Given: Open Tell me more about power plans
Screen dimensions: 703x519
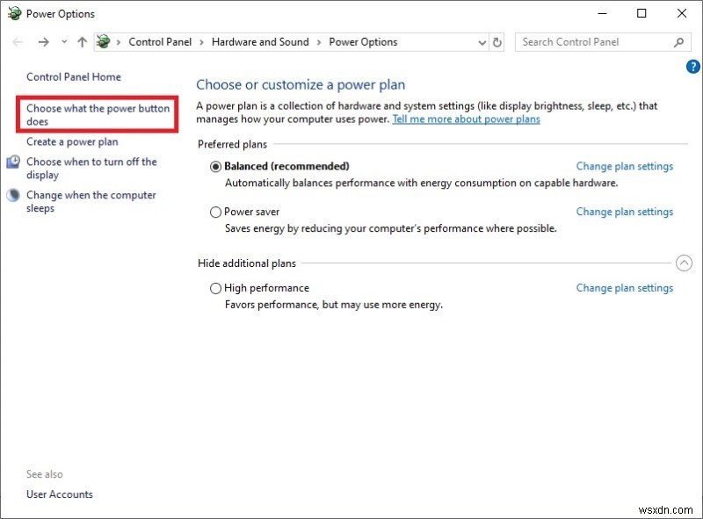Looking at the screenshot, I should click(x=467, y=119).
